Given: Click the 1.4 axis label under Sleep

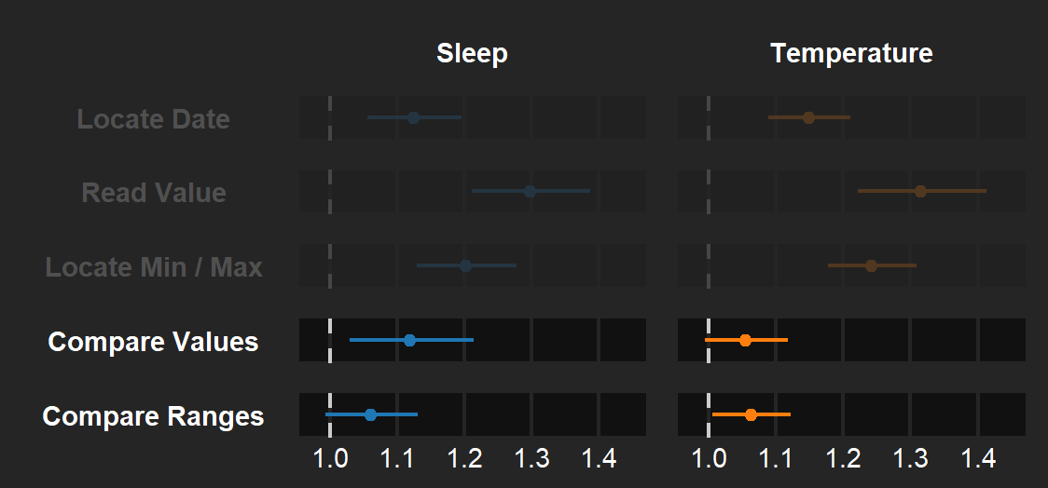Looking at the screenshot, I should point(599,458).
